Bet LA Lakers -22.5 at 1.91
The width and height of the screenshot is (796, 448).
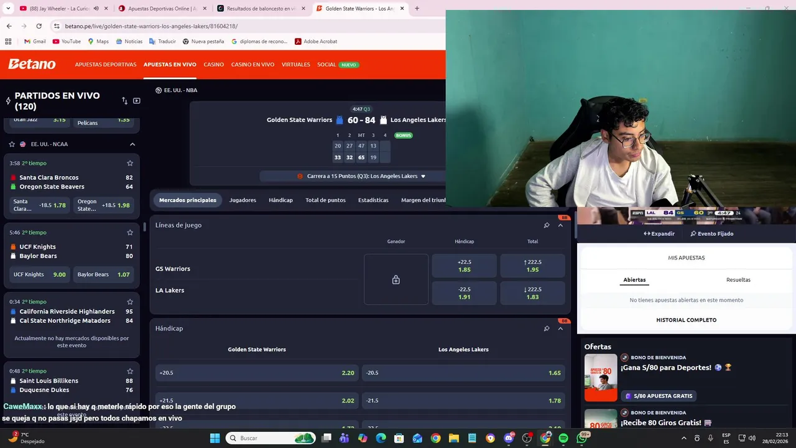point(465,293)
